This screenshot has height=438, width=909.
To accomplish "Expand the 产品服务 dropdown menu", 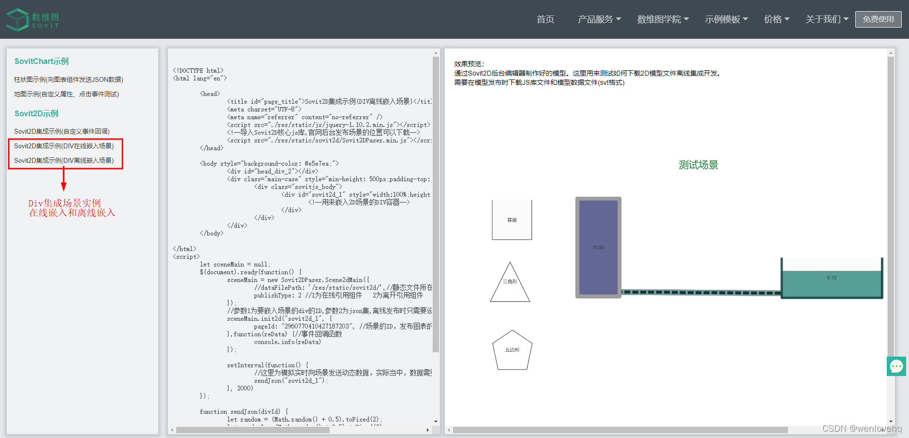I will 599,19.
